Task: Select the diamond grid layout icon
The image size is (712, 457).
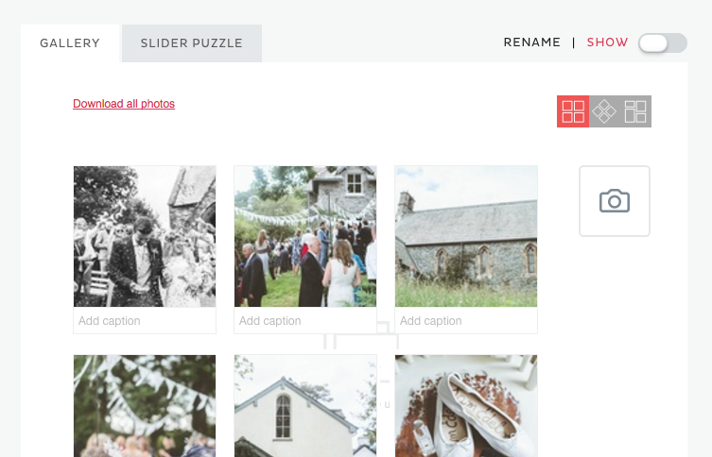Action: (604, 111)
